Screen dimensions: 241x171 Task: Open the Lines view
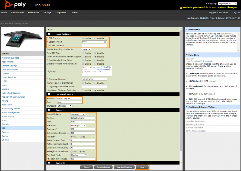tap(4, 85)
